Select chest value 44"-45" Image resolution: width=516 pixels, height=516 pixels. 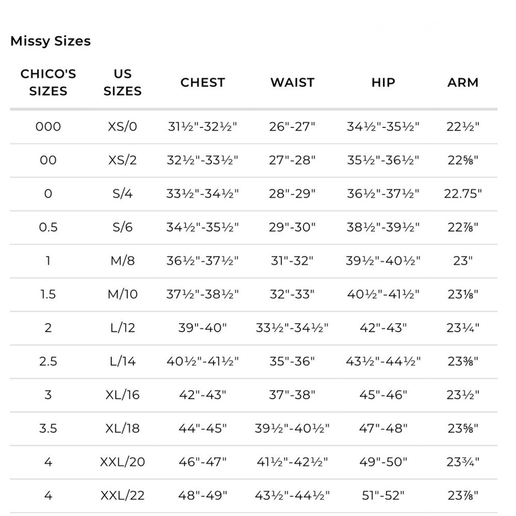tap(203, 428)
